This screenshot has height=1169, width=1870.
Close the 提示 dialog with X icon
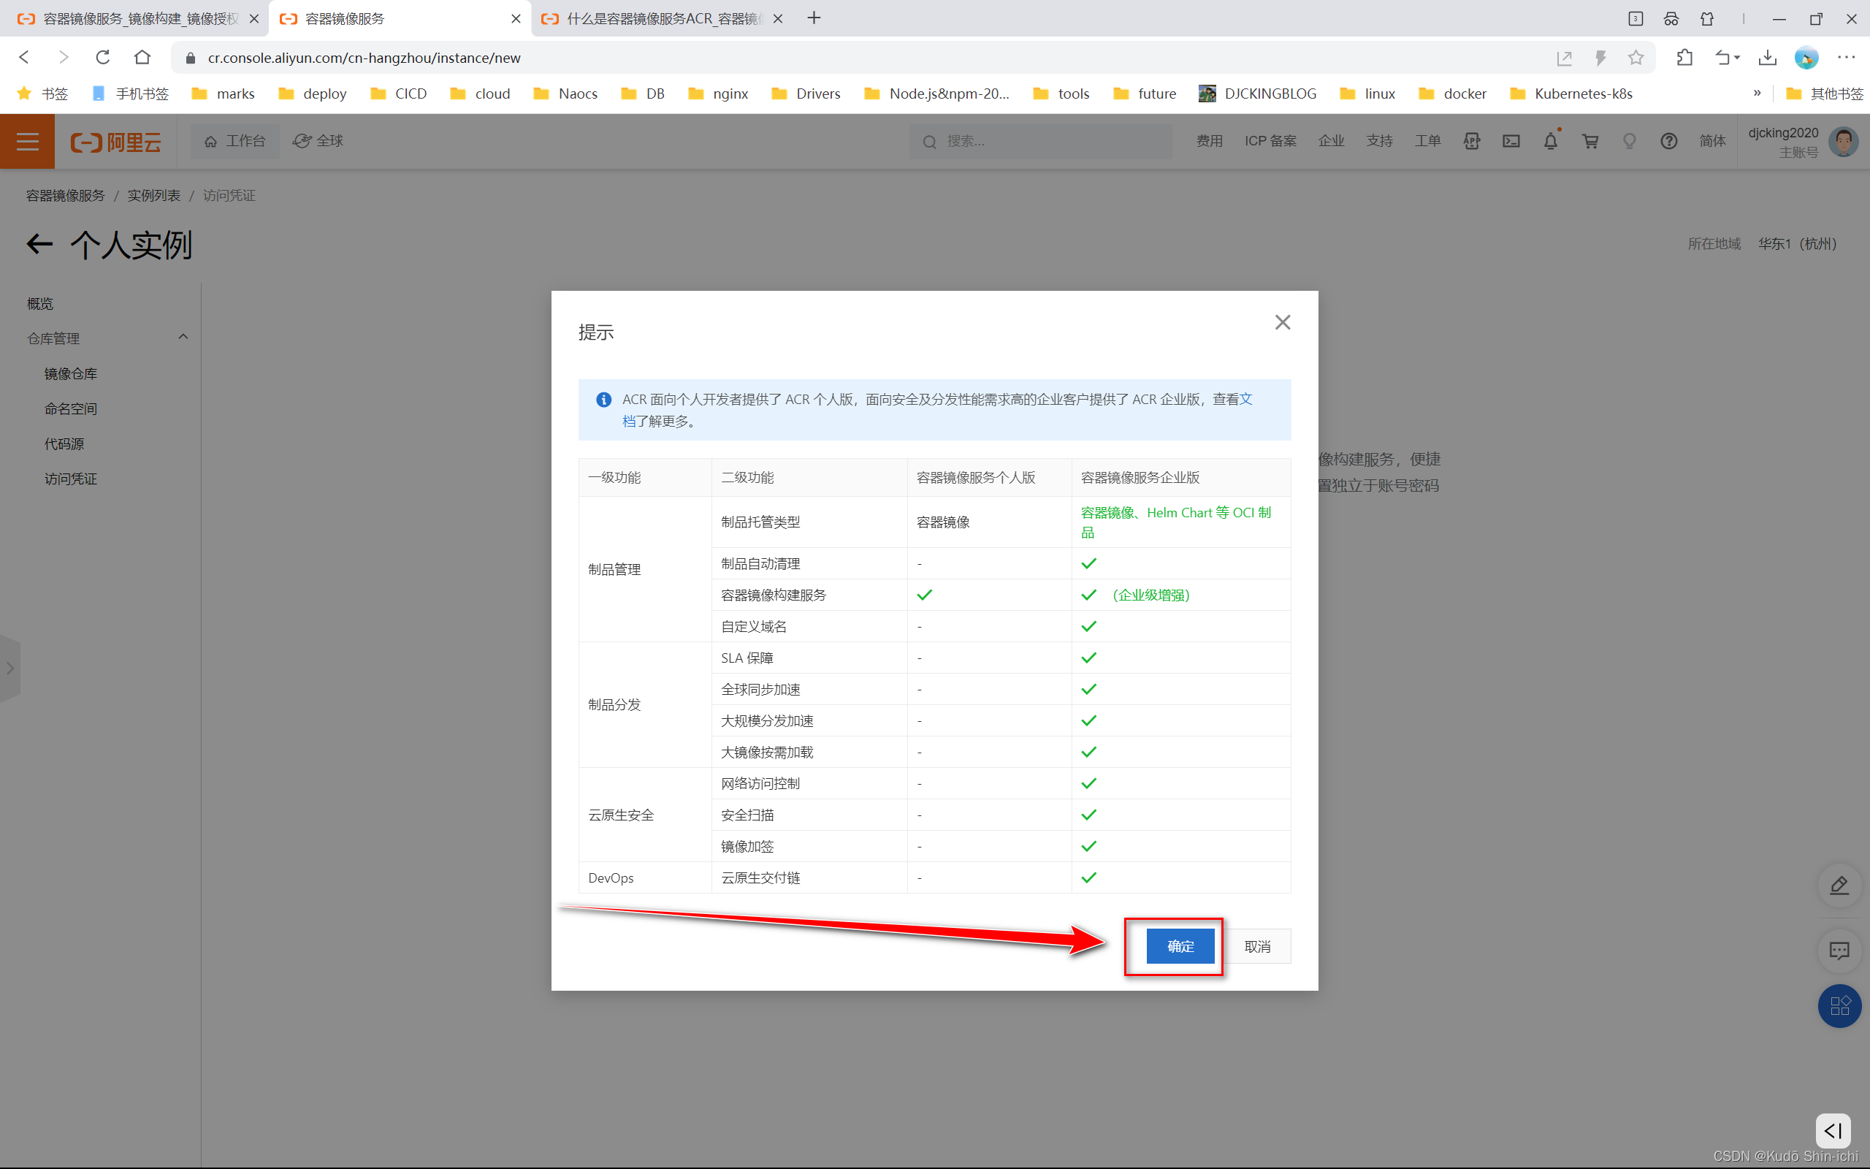coord(1282,322)
